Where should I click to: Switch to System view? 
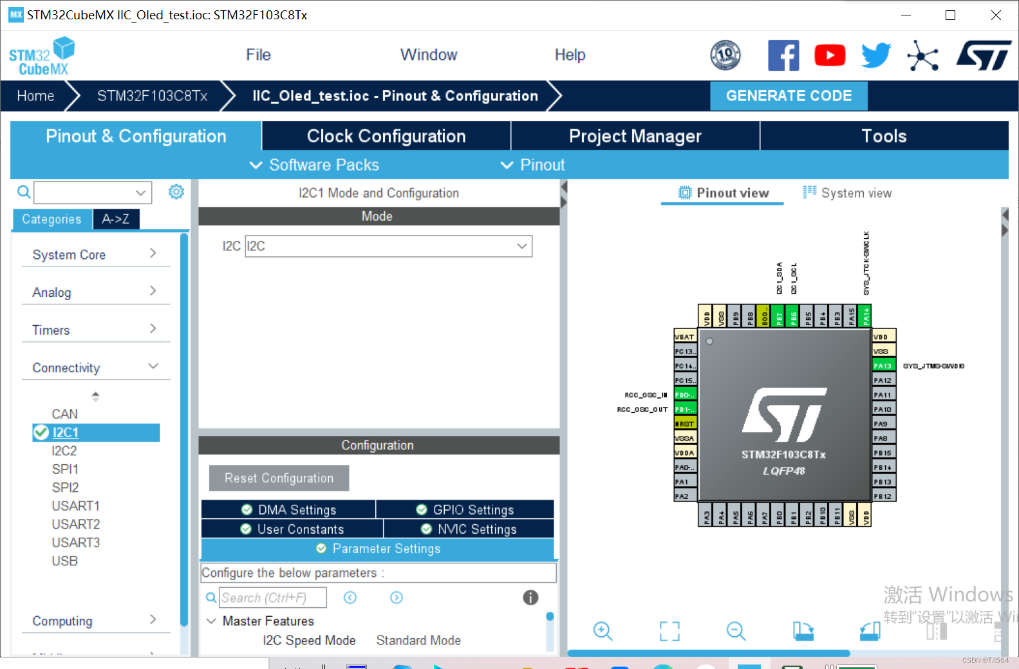pos(848,193)
